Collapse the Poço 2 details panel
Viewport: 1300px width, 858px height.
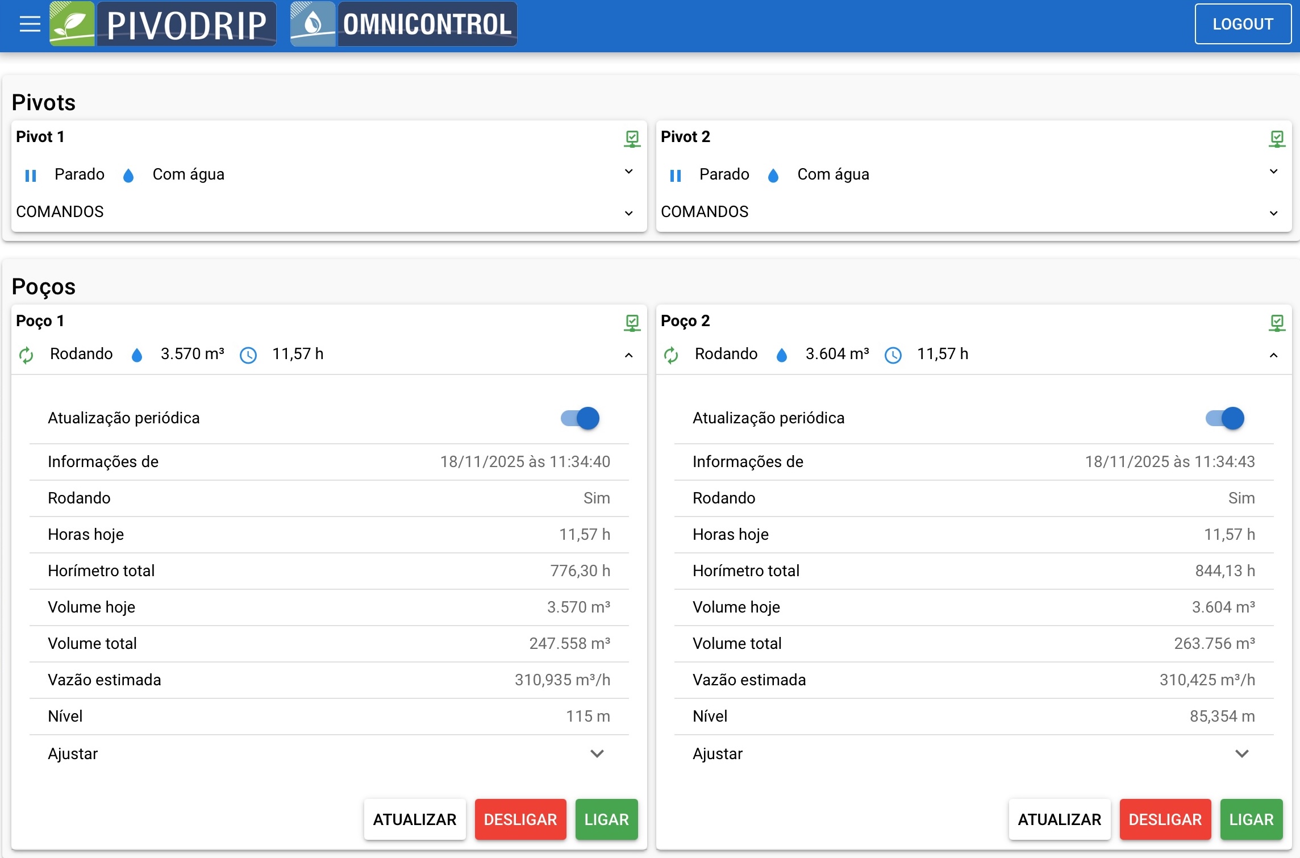[x=1273, y=355]
